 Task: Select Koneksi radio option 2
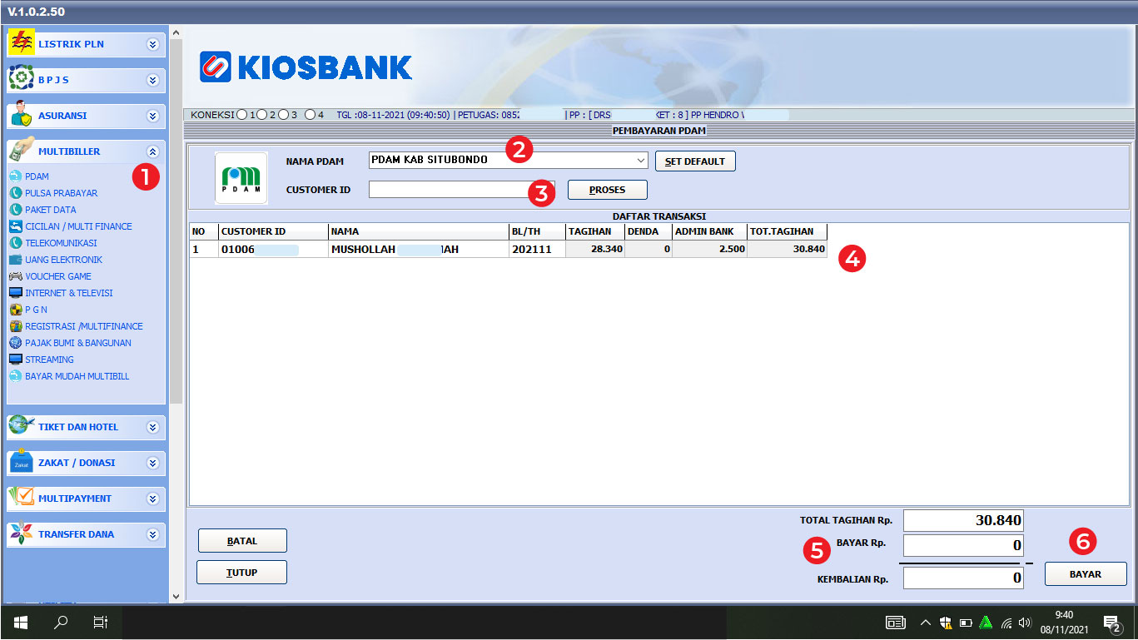(x=262, y=115)
